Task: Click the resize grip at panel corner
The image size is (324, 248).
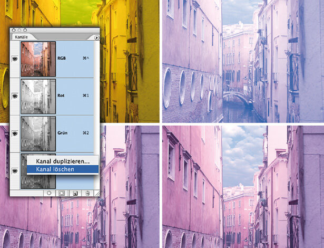Action: [97, 193]
